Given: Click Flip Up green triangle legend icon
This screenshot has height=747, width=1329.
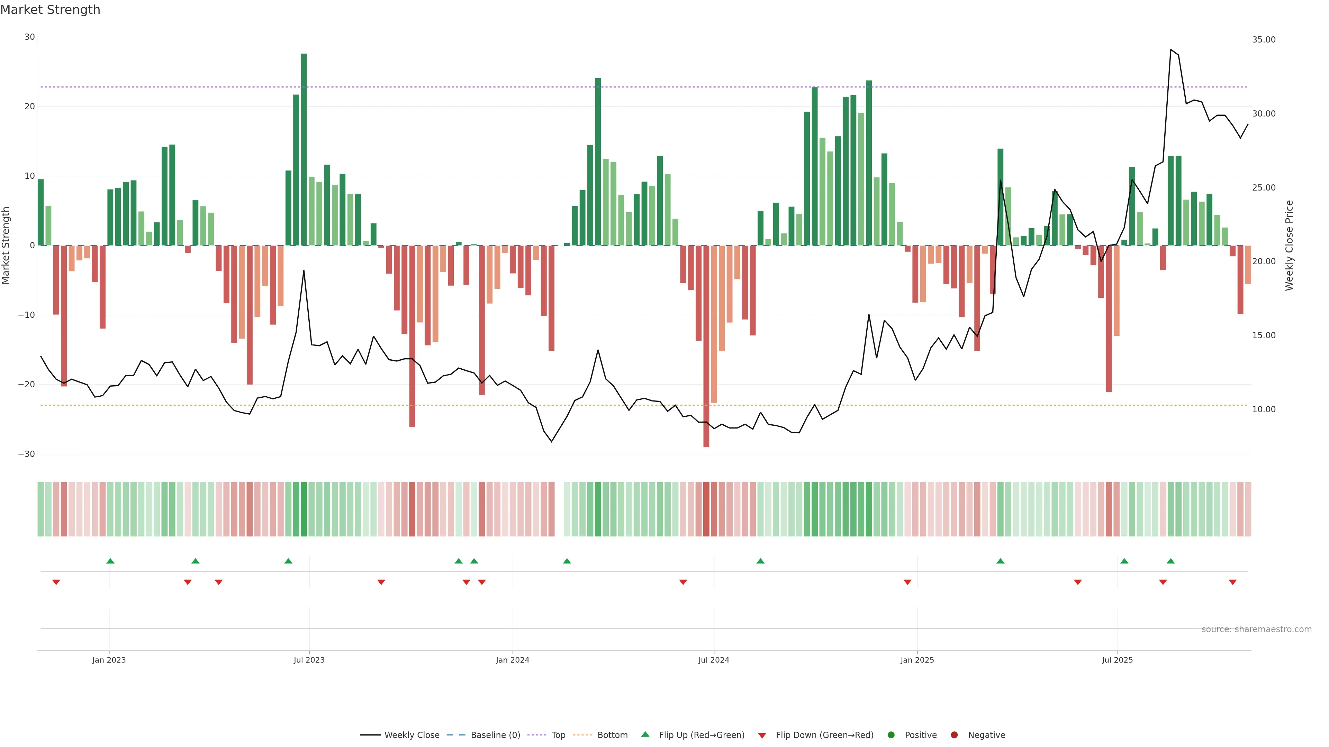Looking at the screenshot, I should 645,734.
